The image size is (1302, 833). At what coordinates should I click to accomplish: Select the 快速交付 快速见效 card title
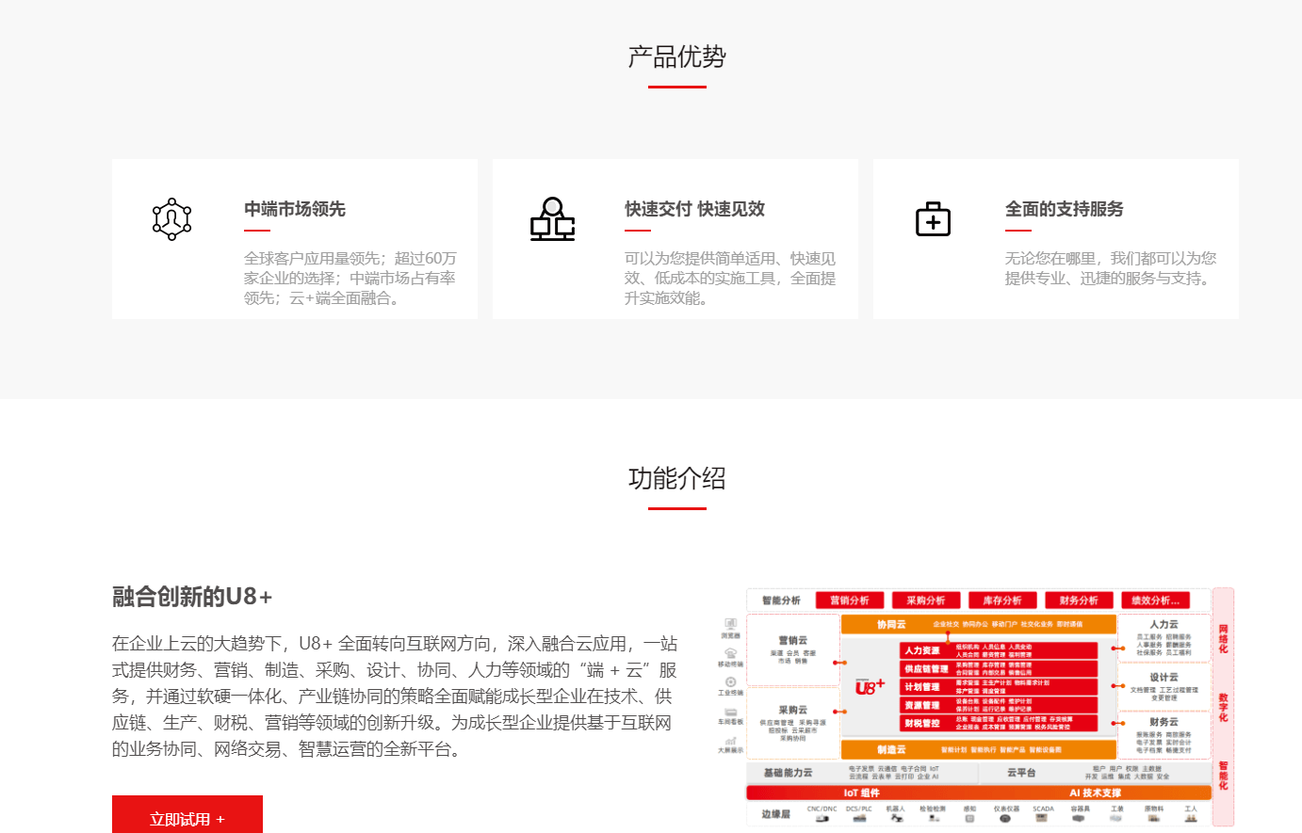(694, 209)
